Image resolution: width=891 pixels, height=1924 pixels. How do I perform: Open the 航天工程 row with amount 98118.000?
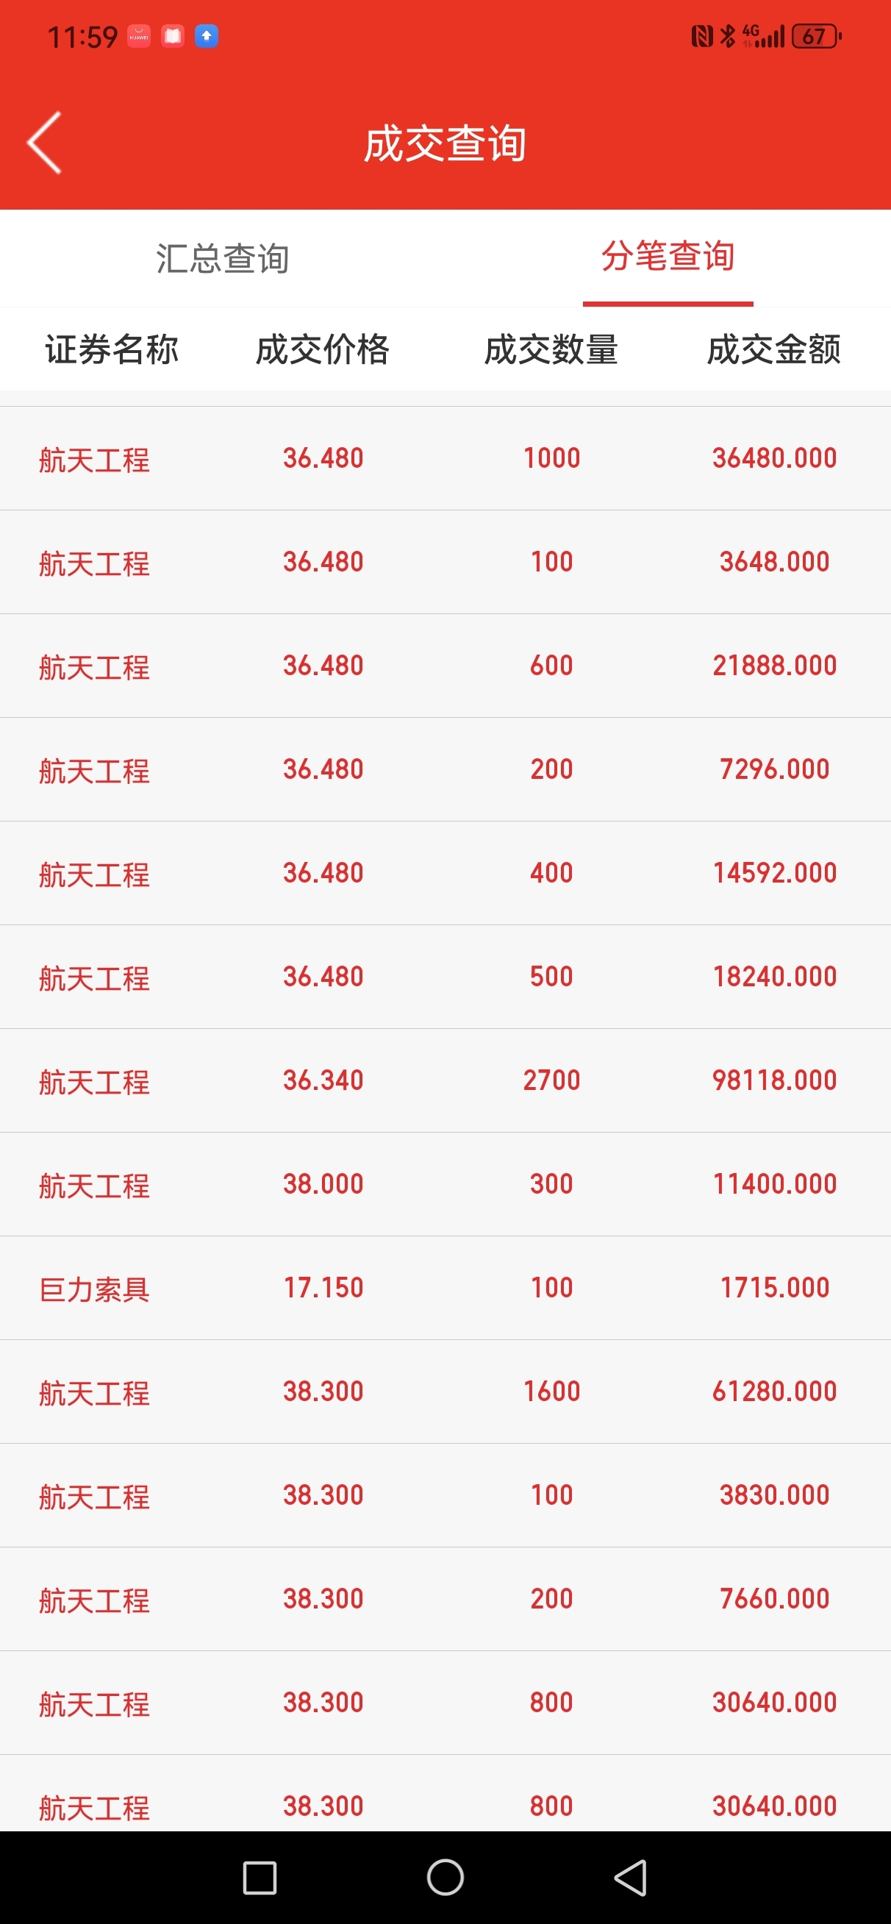445,1080
